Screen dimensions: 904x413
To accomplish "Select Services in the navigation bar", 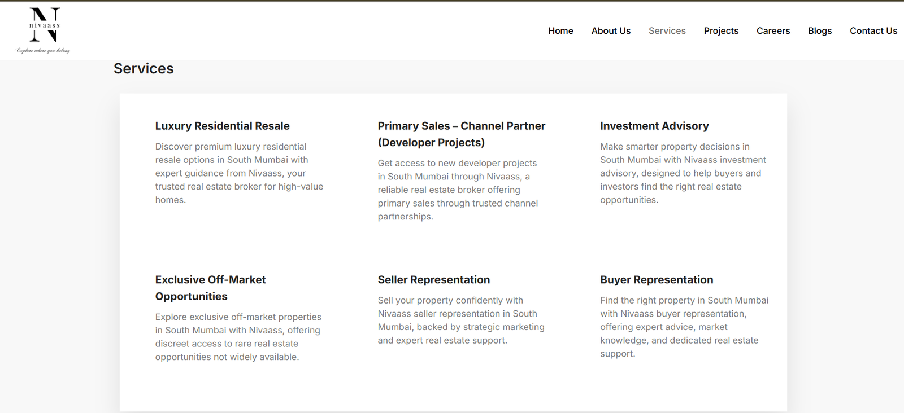I will pyautogui.click(x=667, y=31).
